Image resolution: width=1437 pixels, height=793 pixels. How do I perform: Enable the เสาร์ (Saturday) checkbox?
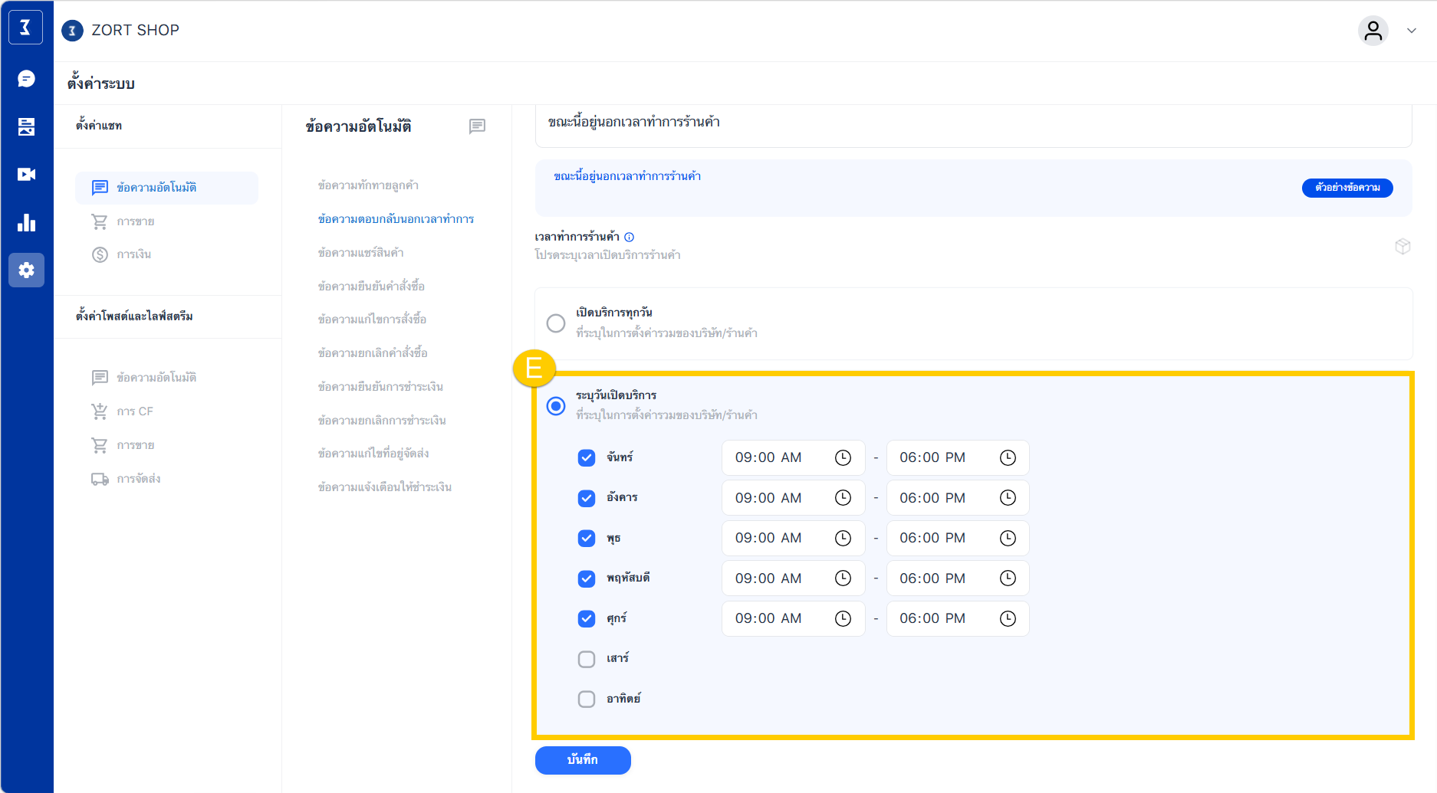587,659
